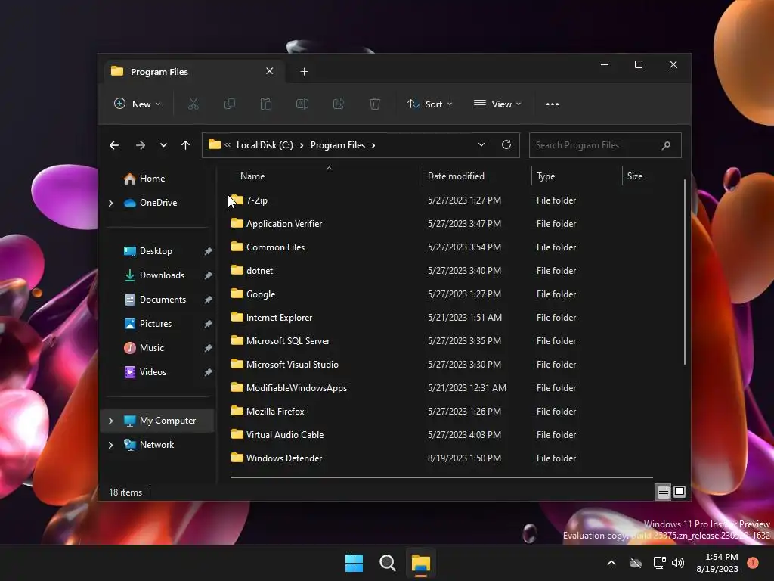Click the pin icon next to Downloads
This screenshot has width=774, height=581.
pos(209,275)
